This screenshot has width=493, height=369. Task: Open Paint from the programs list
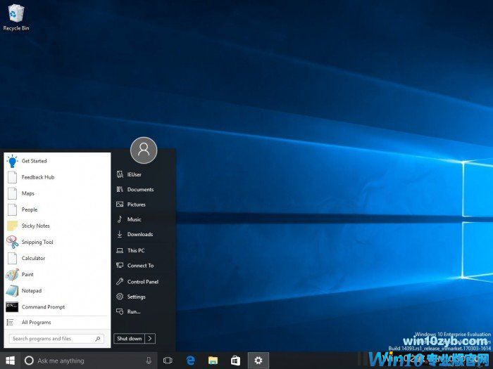pyautogui.click(x=27, y=274)
